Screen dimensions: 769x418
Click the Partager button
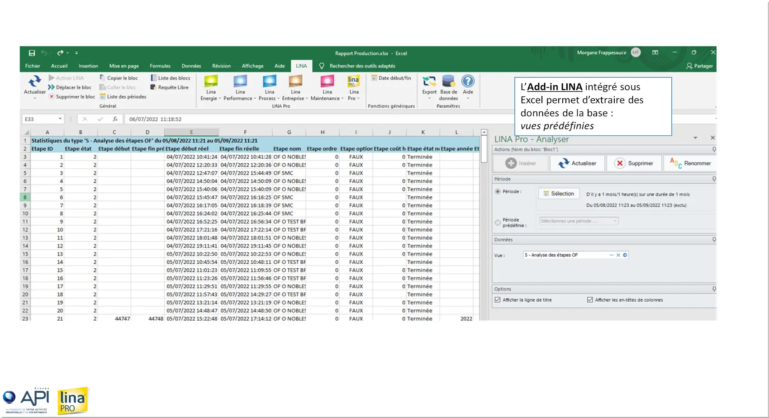tap(699, 66)
